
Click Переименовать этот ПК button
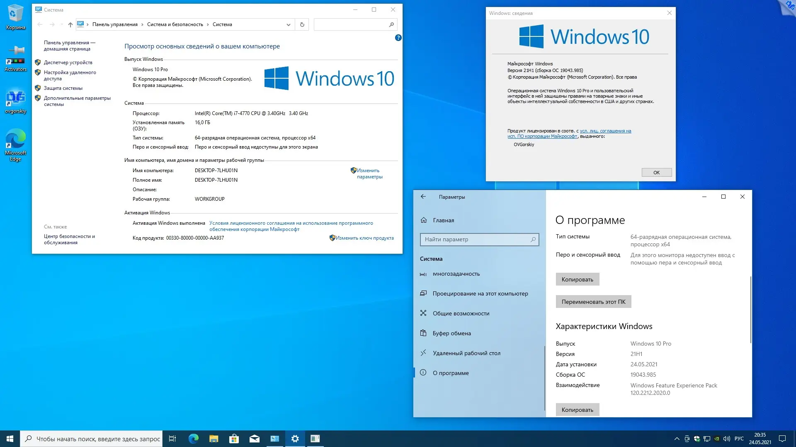[593, 302]
